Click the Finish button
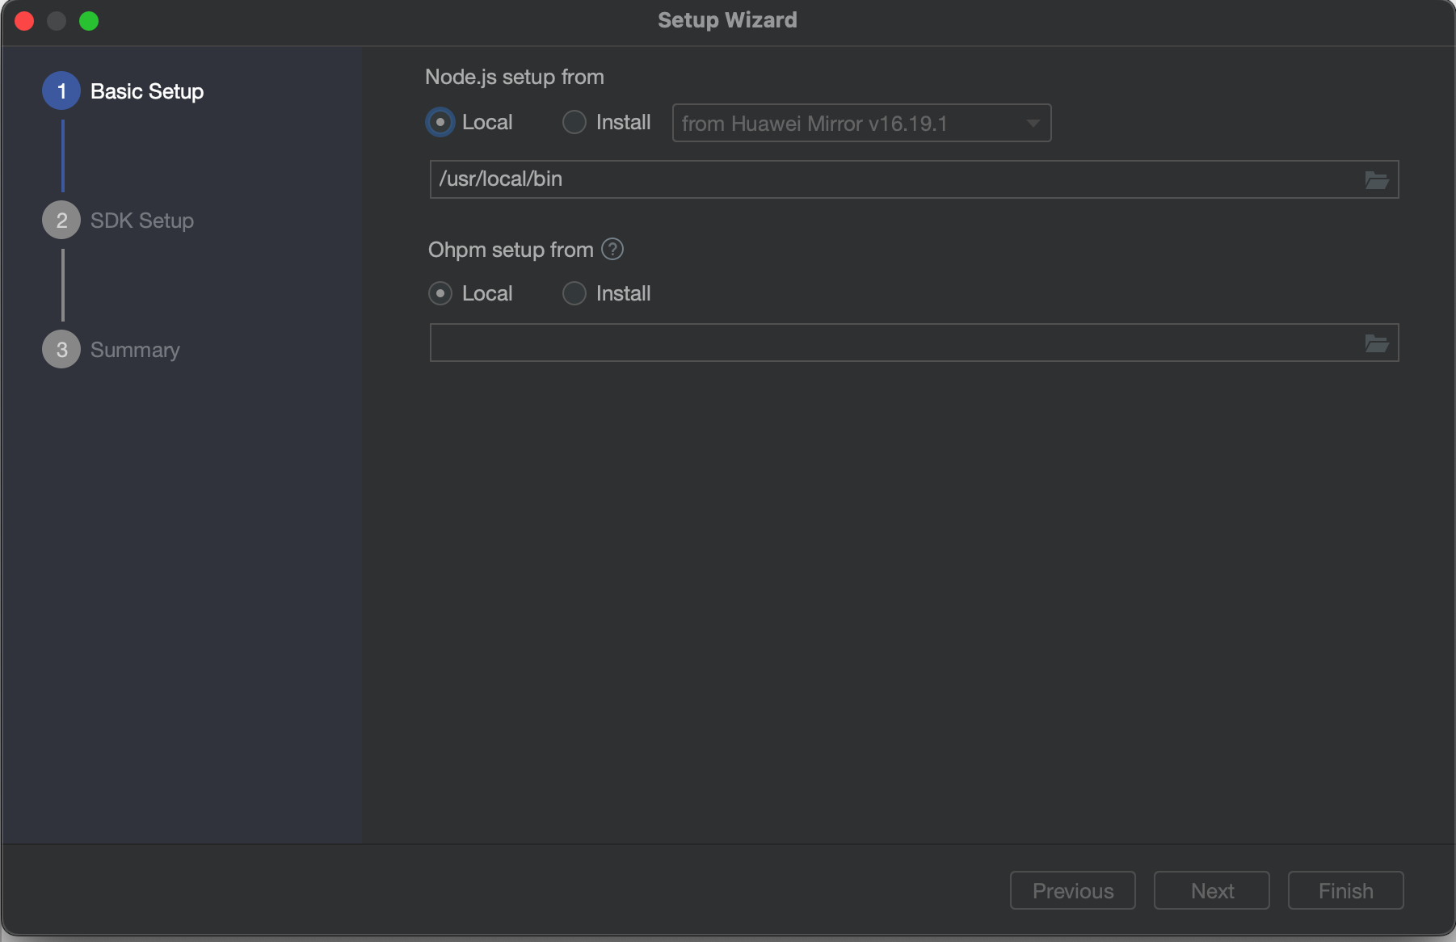This screenshot has width=1456, height=942. (x=1345, y=890)
